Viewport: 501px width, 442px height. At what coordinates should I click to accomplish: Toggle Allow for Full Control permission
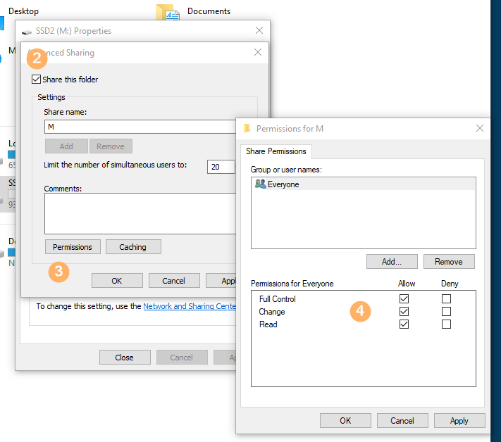(404, 298)
